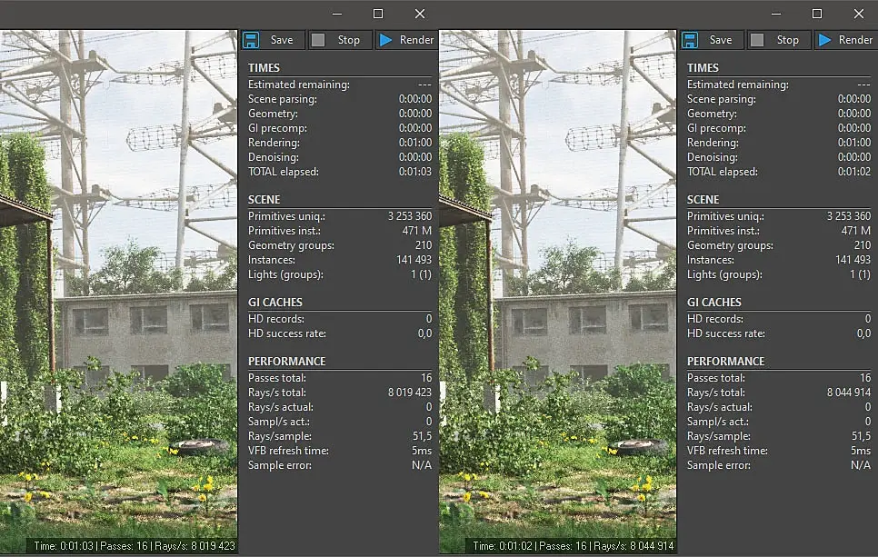Click the blue Render play icon in right window
878x557 pixels.
tap(824, 40)
